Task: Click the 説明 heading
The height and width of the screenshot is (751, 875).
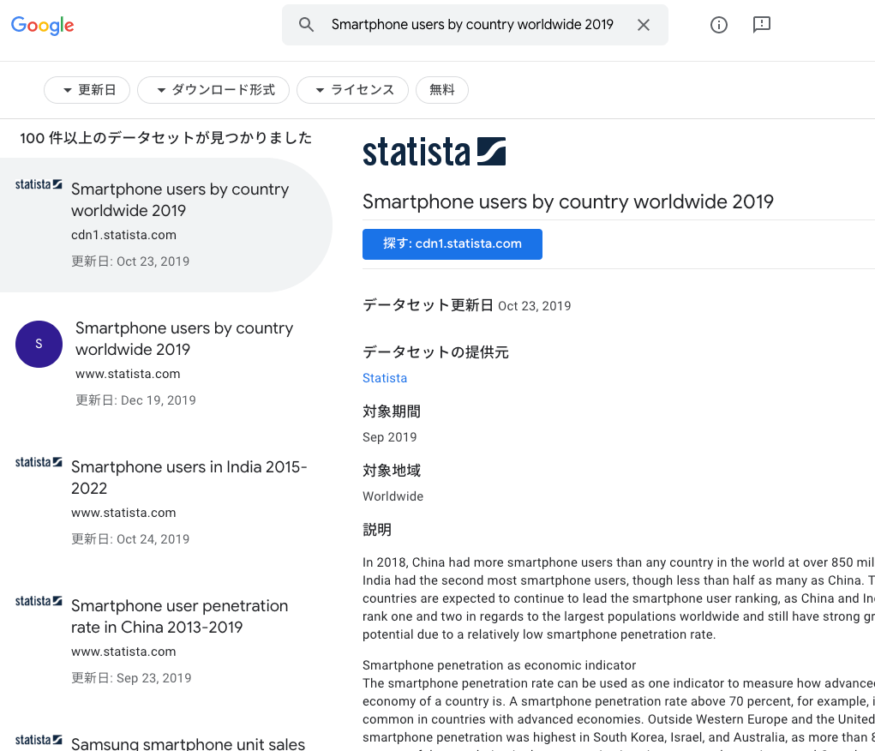Action: point(377,529)
